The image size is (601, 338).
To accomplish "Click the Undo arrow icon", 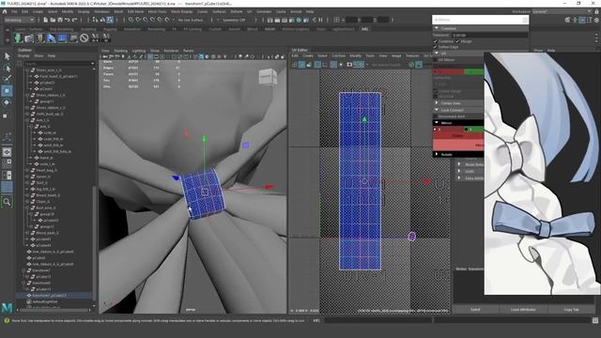I will click(x=68, y=20).
